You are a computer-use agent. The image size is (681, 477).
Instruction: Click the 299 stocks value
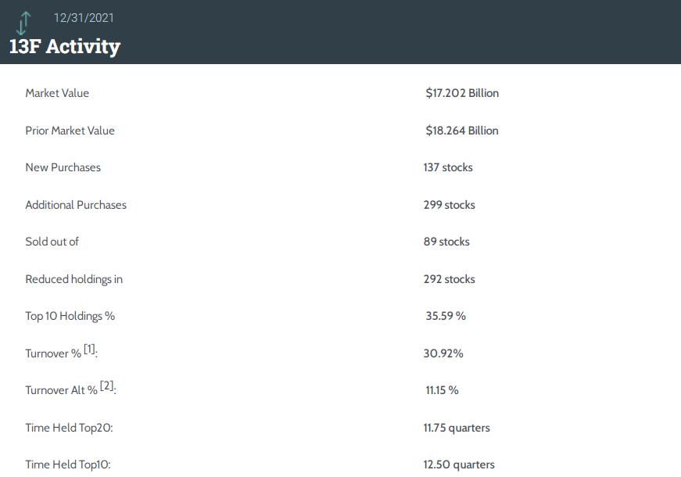tap(450, 205)
